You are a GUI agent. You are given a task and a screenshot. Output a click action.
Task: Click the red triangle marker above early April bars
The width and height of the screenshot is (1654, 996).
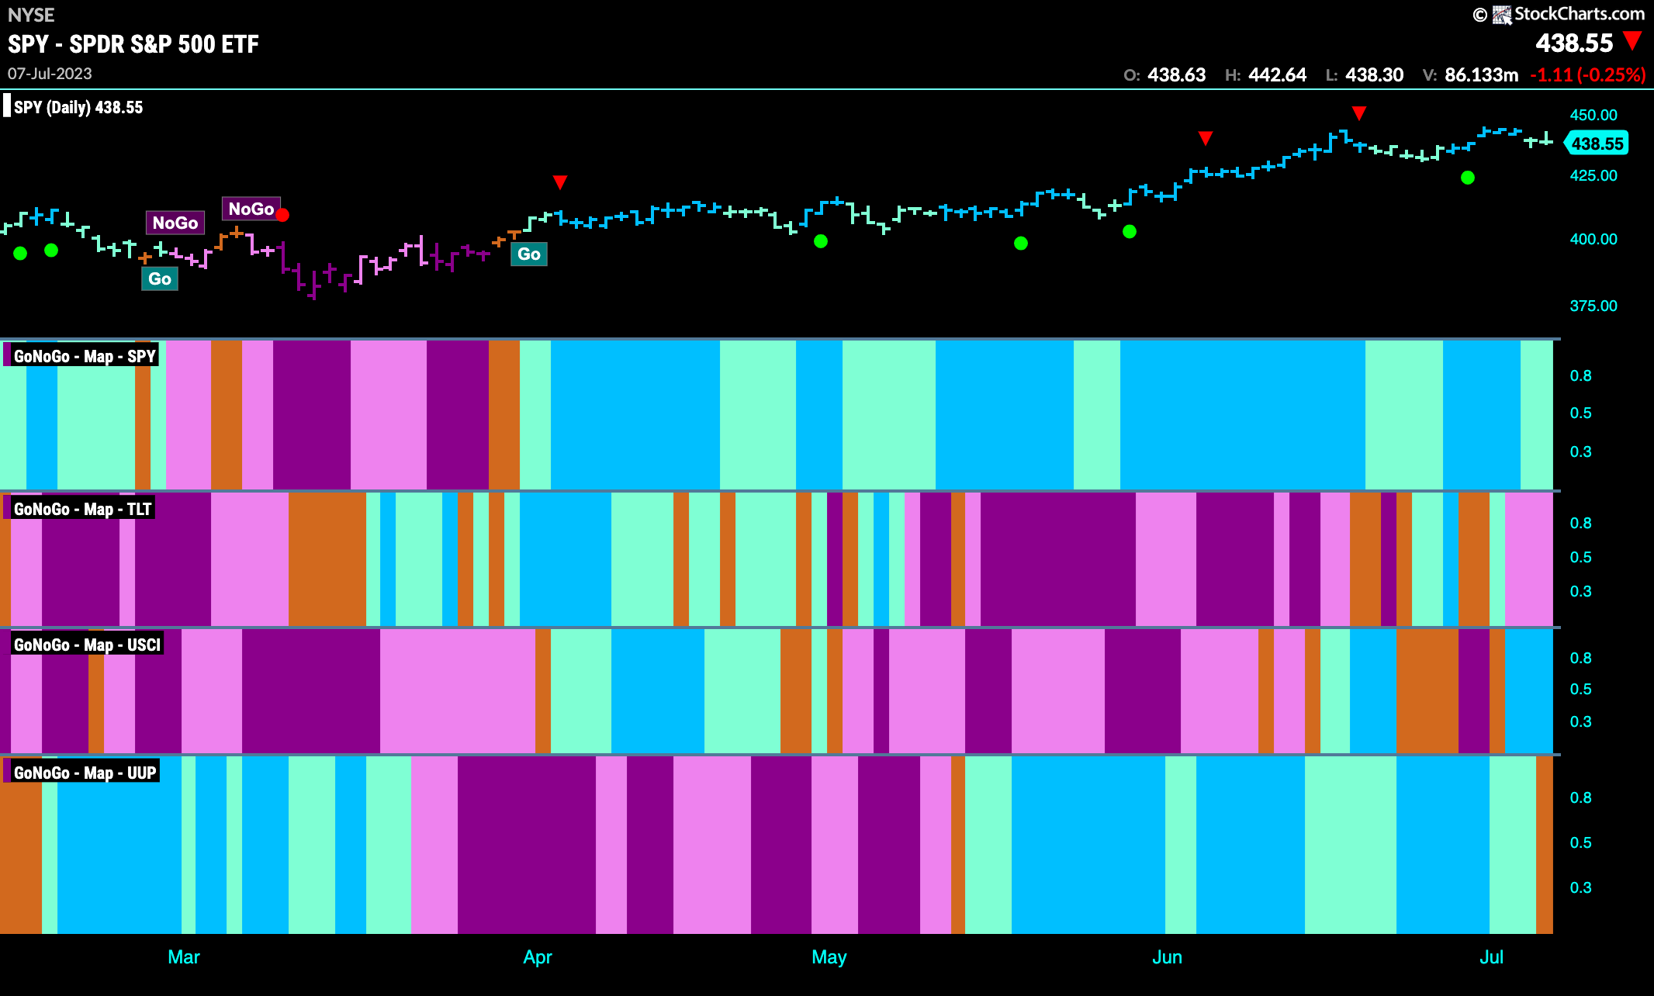pyautogui.click(x=560, y=182)
